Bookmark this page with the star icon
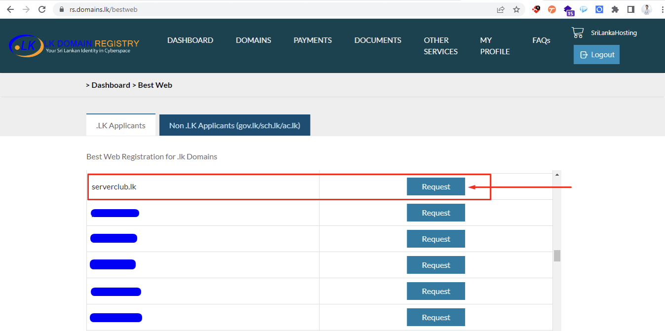The width and height of the screenshot is (665, 331). tap(516, 9)
